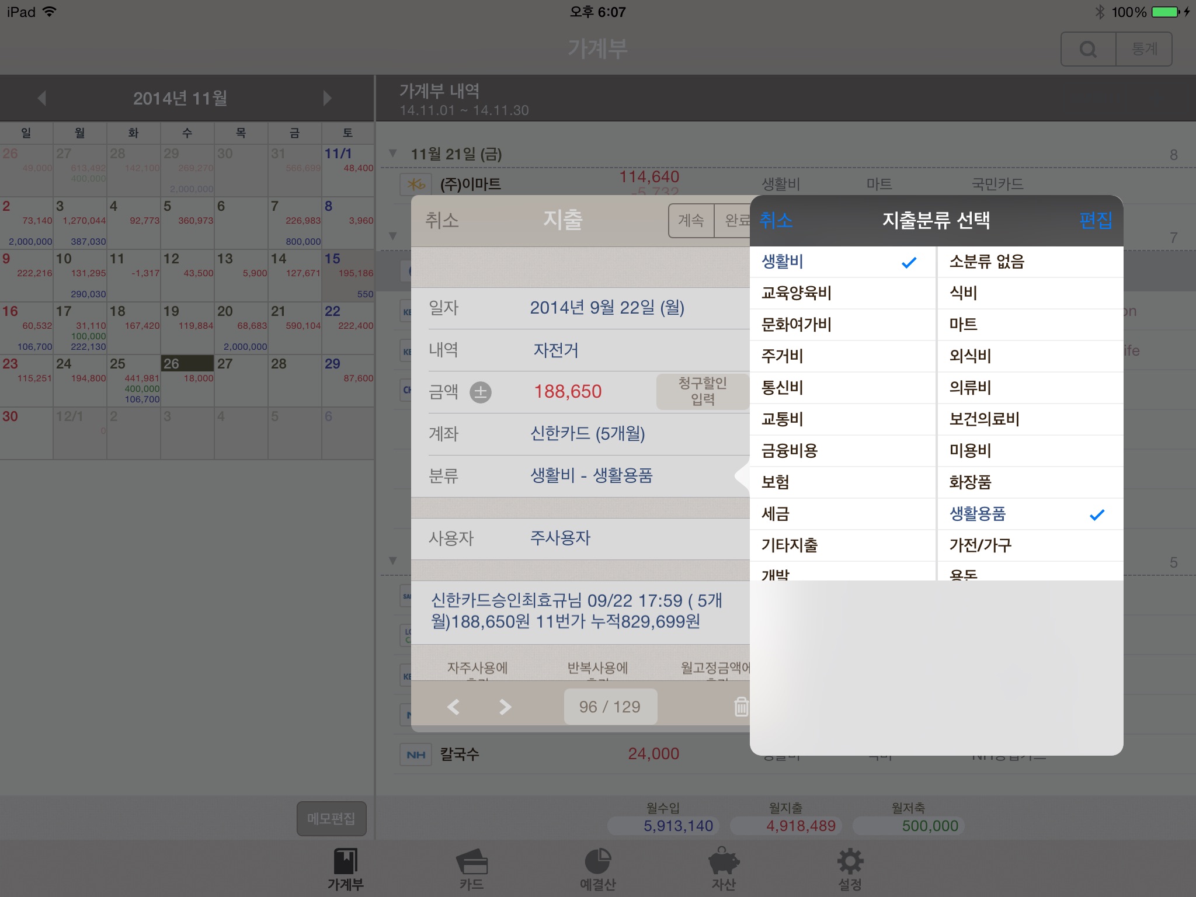Viewport: 1196px width, 897px height.
Task: Tap the SMS text 신한카드승인최효규님
Action: pyautogui.click(x=580, y=611)
